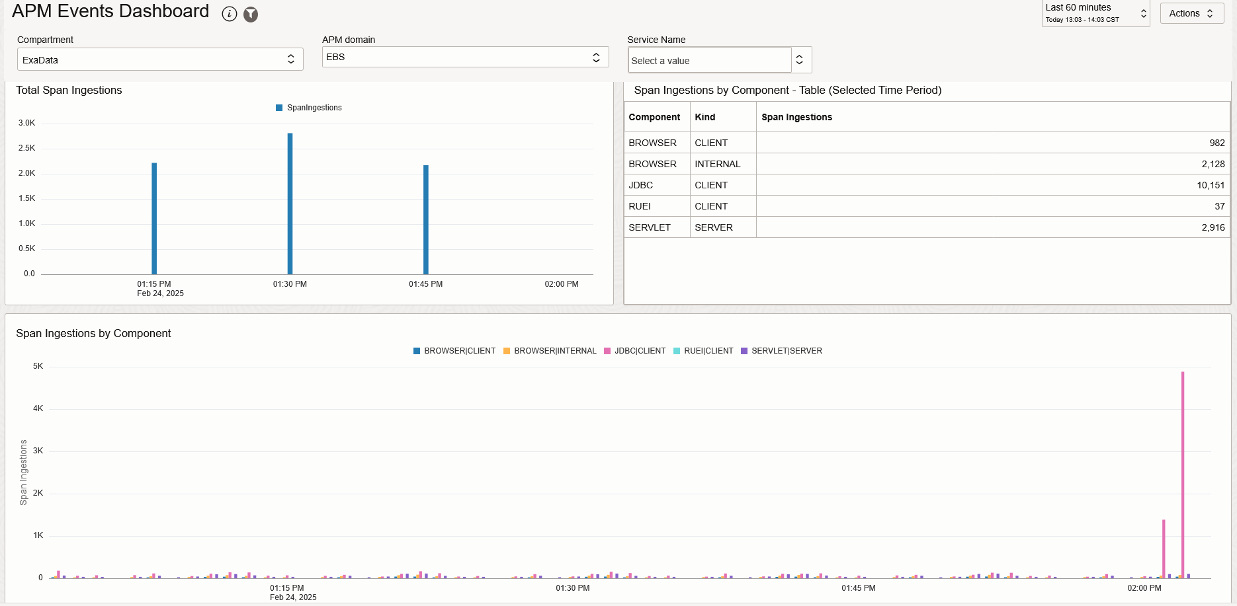
Task: Sort the table by the Kind column header
Action: click(x=705, y=117)
